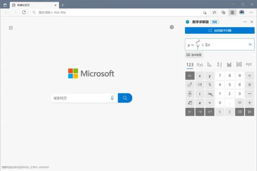Switch to the trigonometry triangle tab
This screenshot has width=257, height=171.
[x=209, y=64]
